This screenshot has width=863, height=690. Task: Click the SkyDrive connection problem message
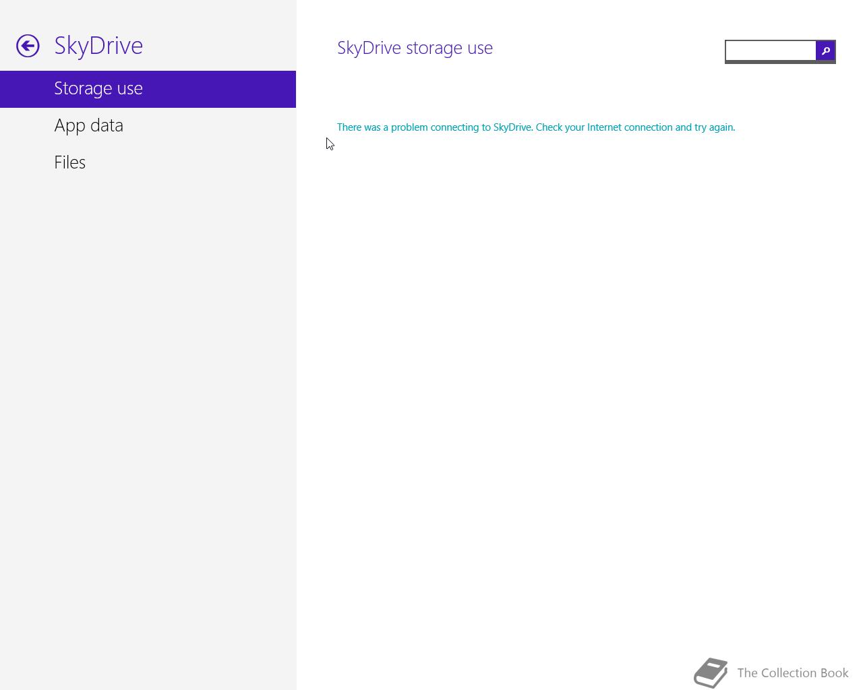coord(536,127)
